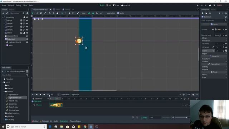Open the Editor menu
This screenshot has width=229, height=129.
coord(25,5)
